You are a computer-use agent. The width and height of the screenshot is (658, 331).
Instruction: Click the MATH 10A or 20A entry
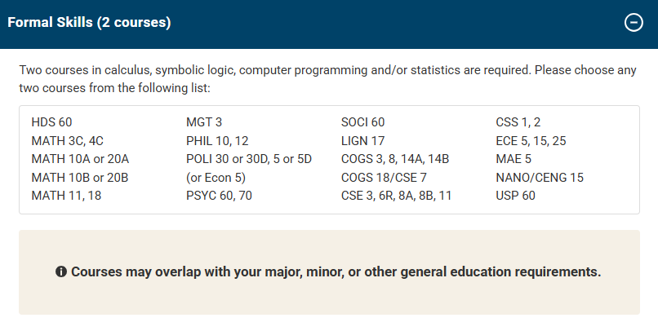tap(80, 159)
